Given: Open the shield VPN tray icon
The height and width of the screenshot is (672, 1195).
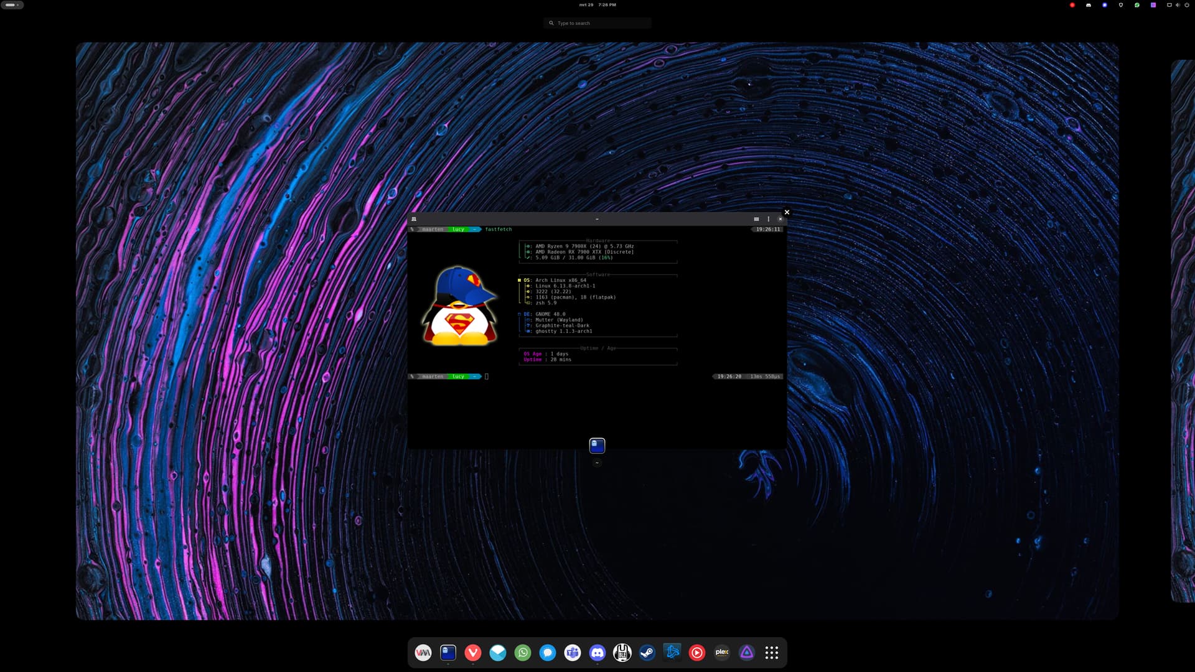Looking at the screenshot, I should [x=1121, y=5].
